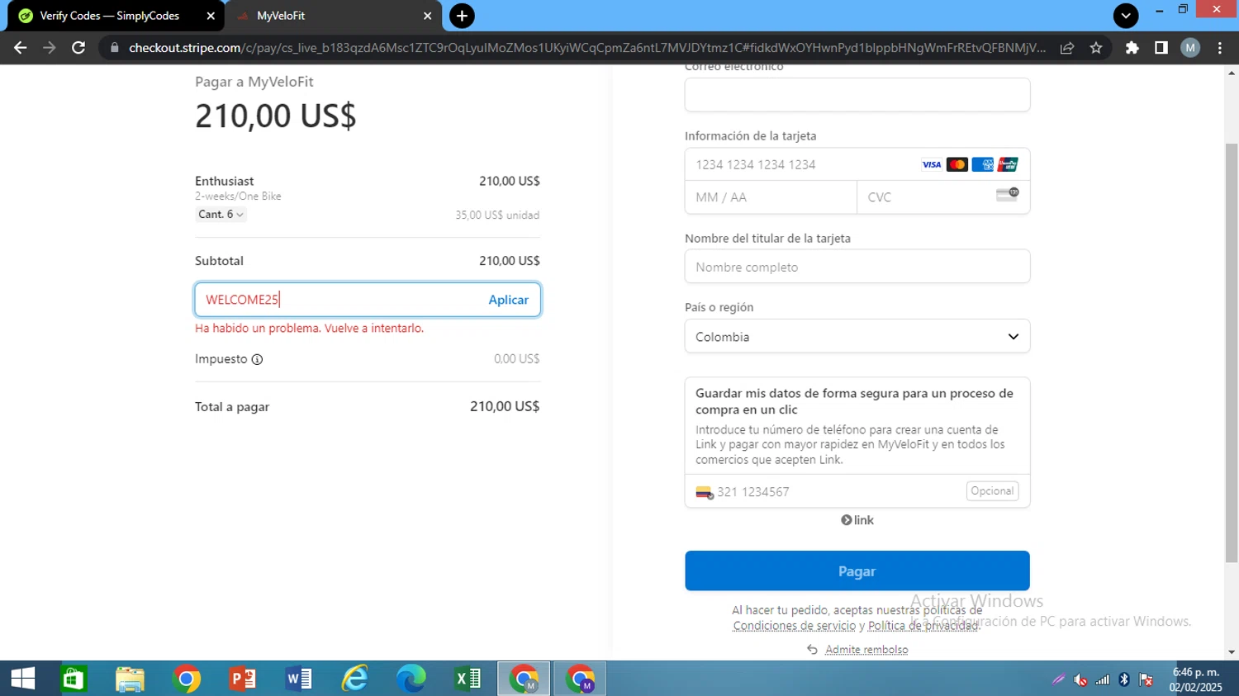Open a new browser tab
The width and height of the screenshot is (1239, 696).
462,16
